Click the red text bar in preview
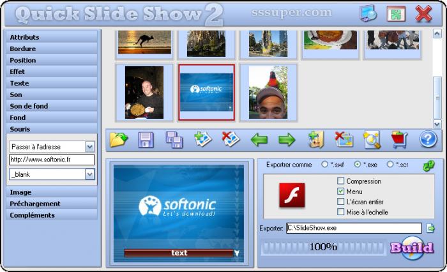 tap(179, 253)
